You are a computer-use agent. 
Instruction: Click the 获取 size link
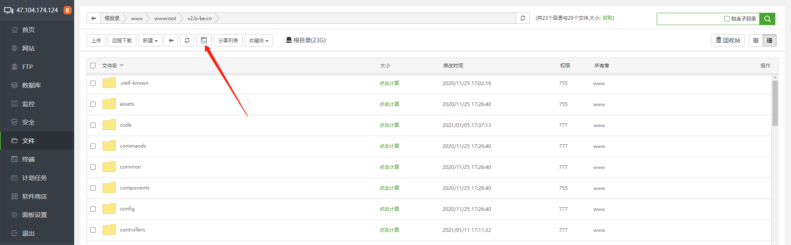[x=607, y=18]
